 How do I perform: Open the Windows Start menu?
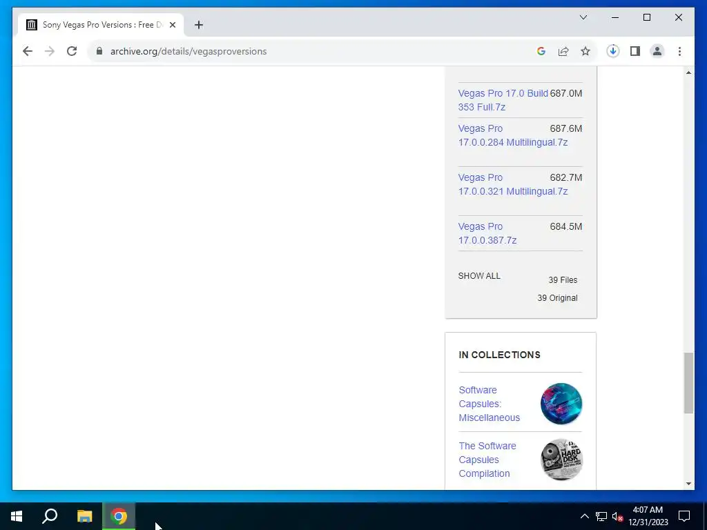tap(17, 516)
